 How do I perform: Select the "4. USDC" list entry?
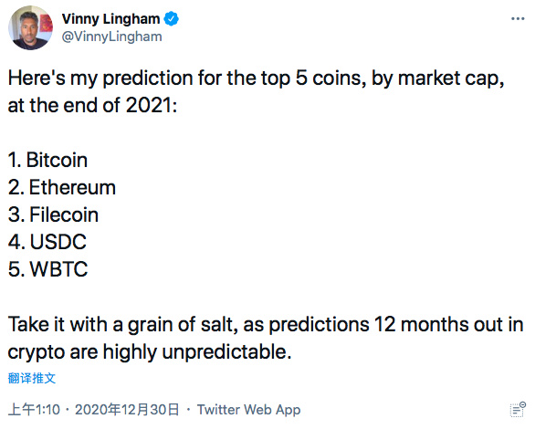pos(47,242)
